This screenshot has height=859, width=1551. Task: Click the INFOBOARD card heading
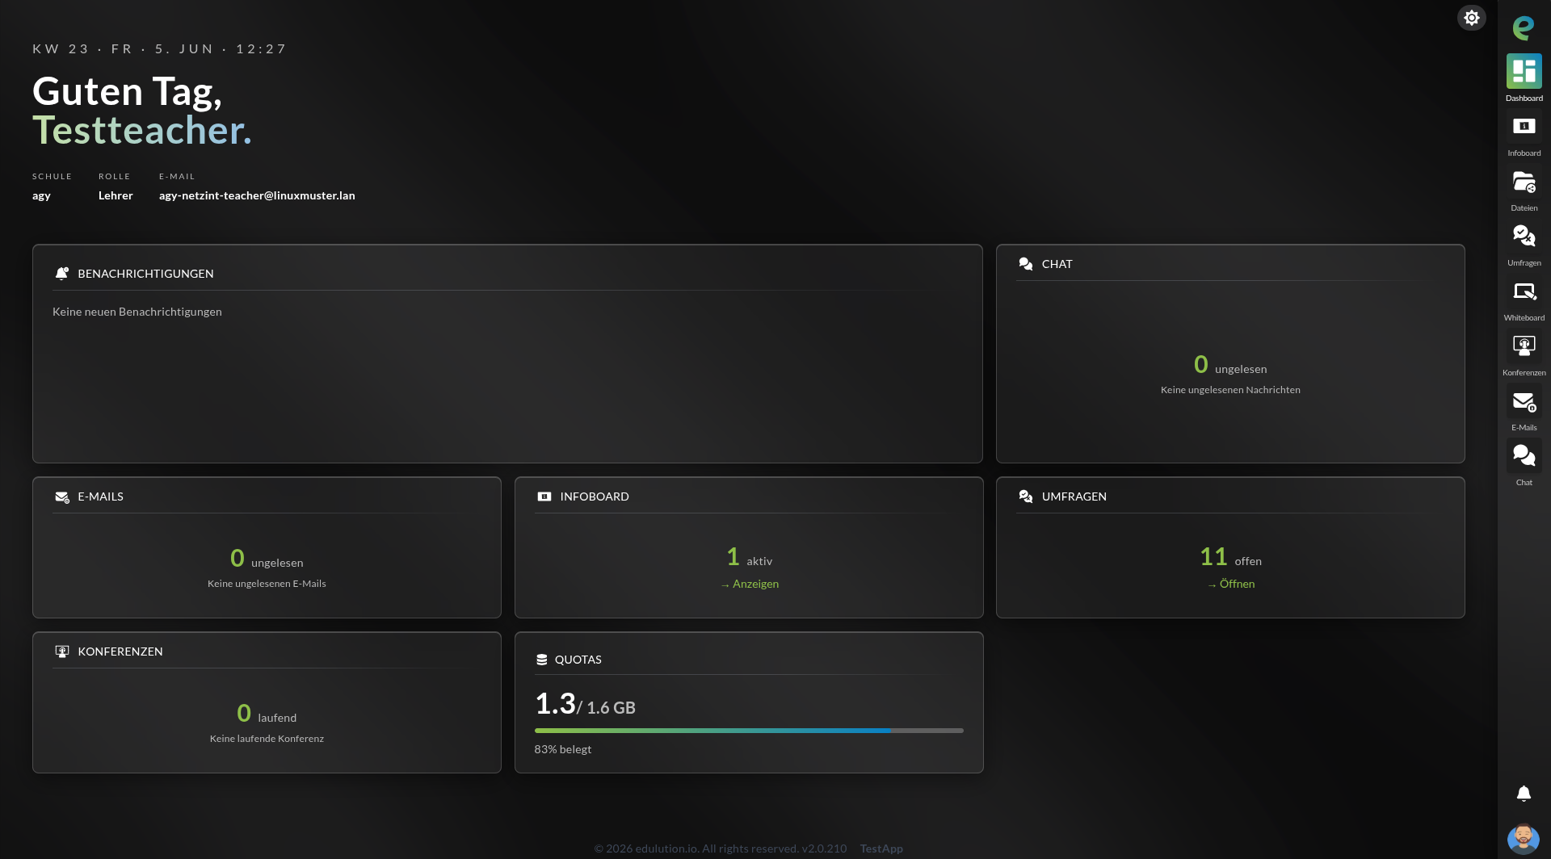(x=595, y=497)
